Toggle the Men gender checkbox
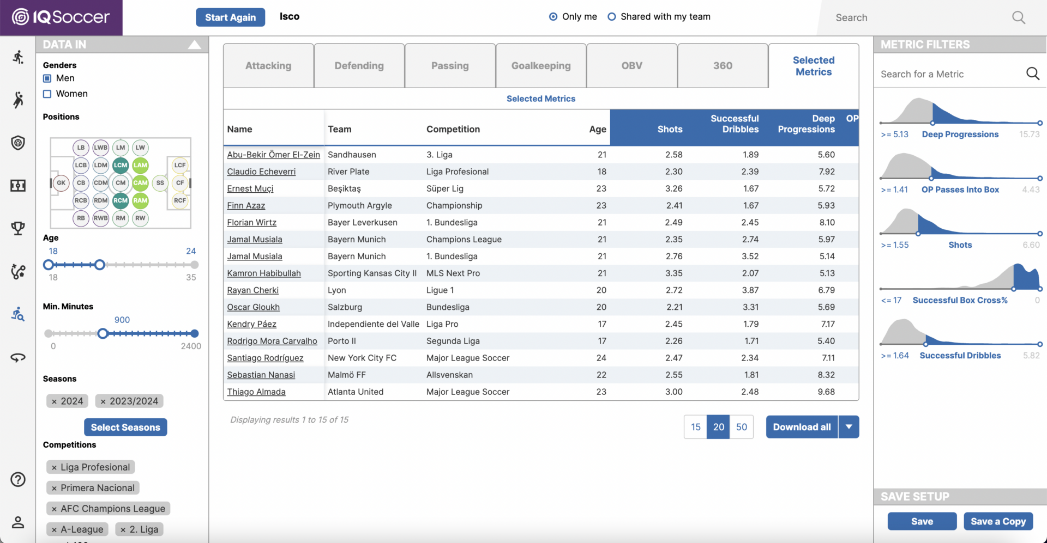The height and width of the screenshot is (543, 1047). click(x=47, y=78)
